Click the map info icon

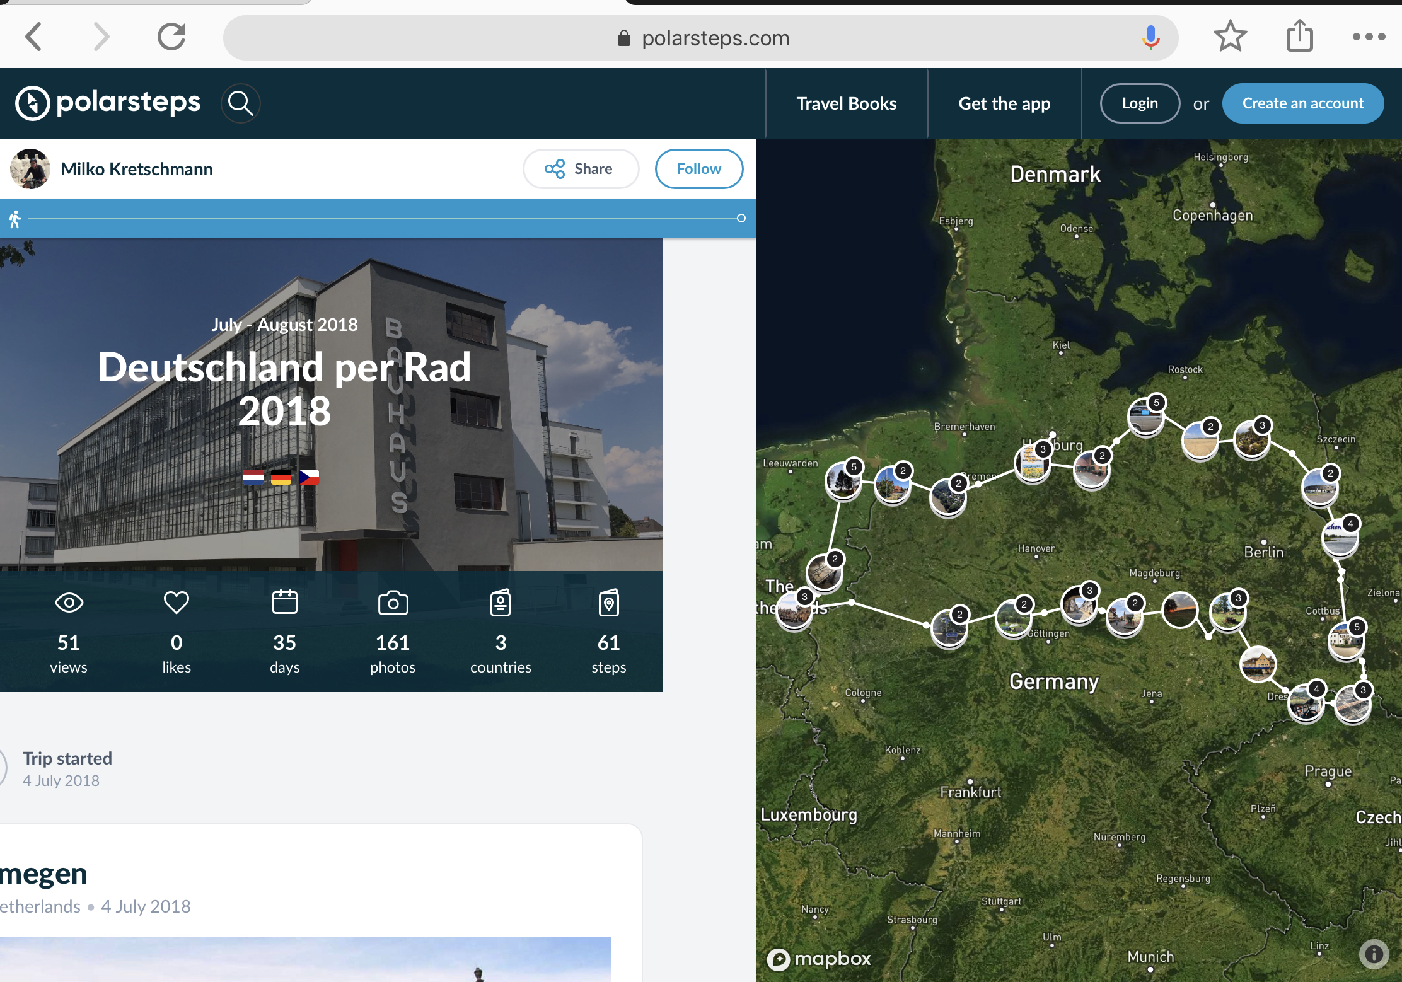(1374, 954)
